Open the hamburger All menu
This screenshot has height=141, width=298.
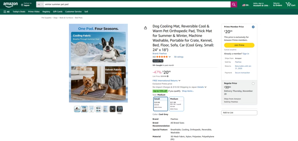coord(6,12)
